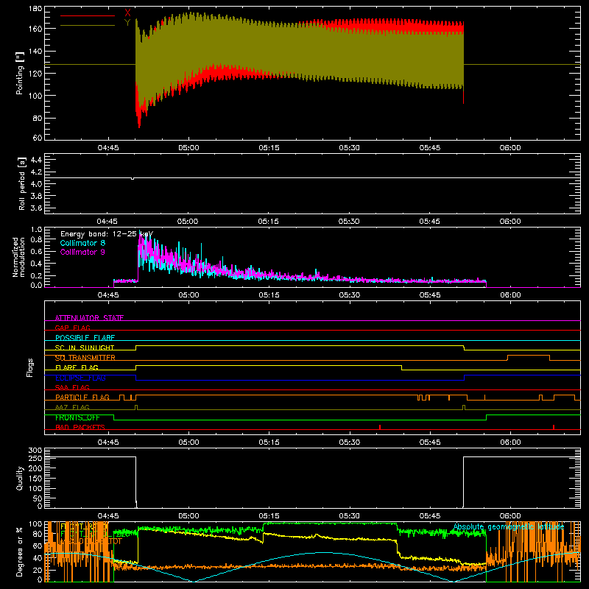
Task: Click the 180 tick on Pointing axis
Action: click(35, 9)
